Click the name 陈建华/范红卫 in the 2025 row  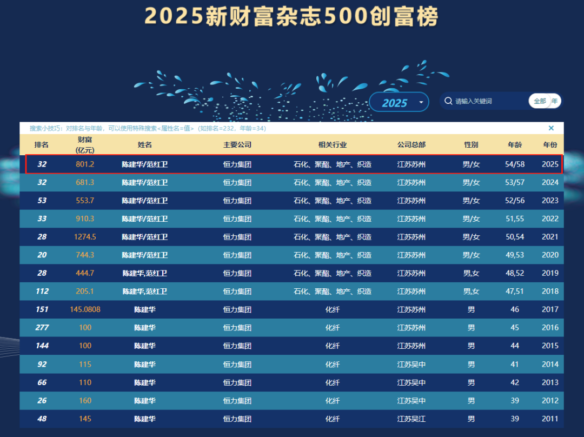[144, 164]
